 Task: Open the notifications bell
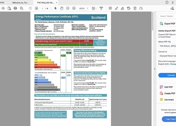pyautogui.click(x=173, y=2)
